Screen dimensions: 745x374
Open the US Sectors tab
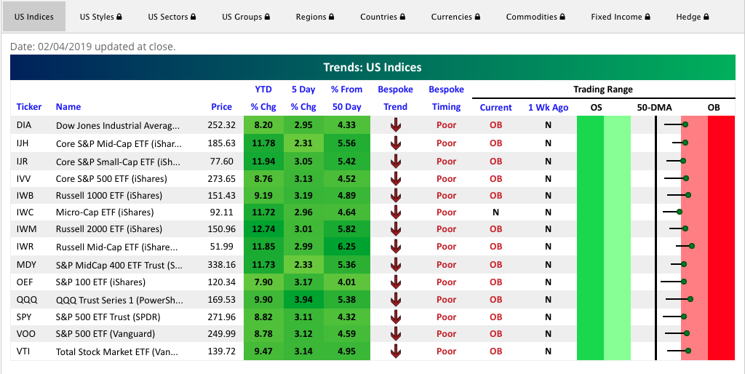click(172, 17)
